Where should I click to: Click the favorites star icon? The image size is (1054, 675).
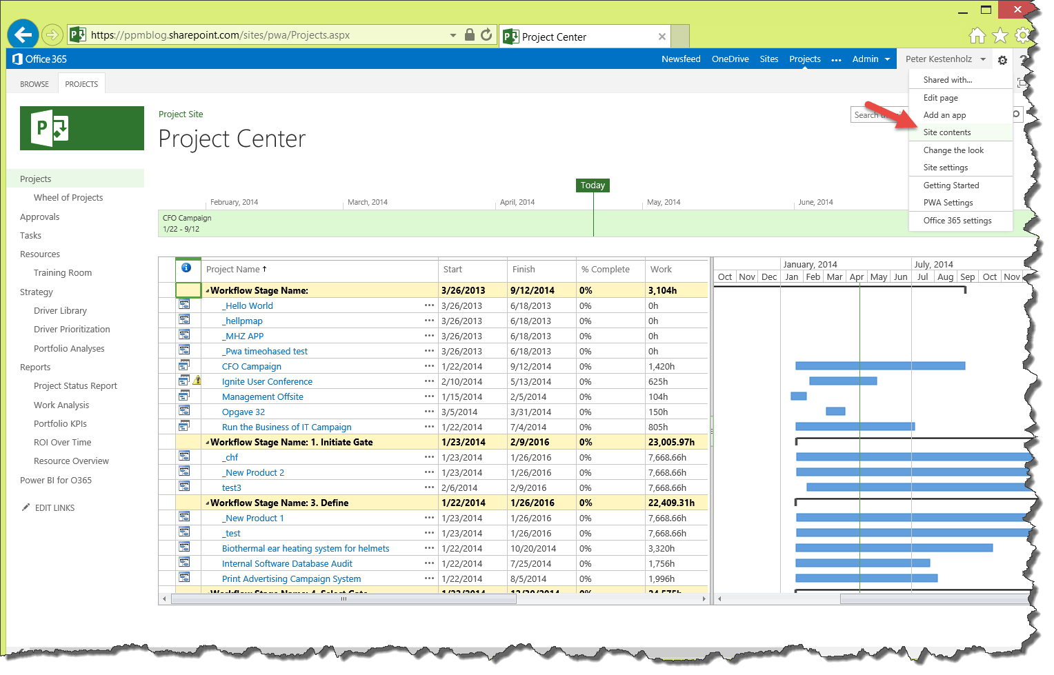(x=1000, y=34)
